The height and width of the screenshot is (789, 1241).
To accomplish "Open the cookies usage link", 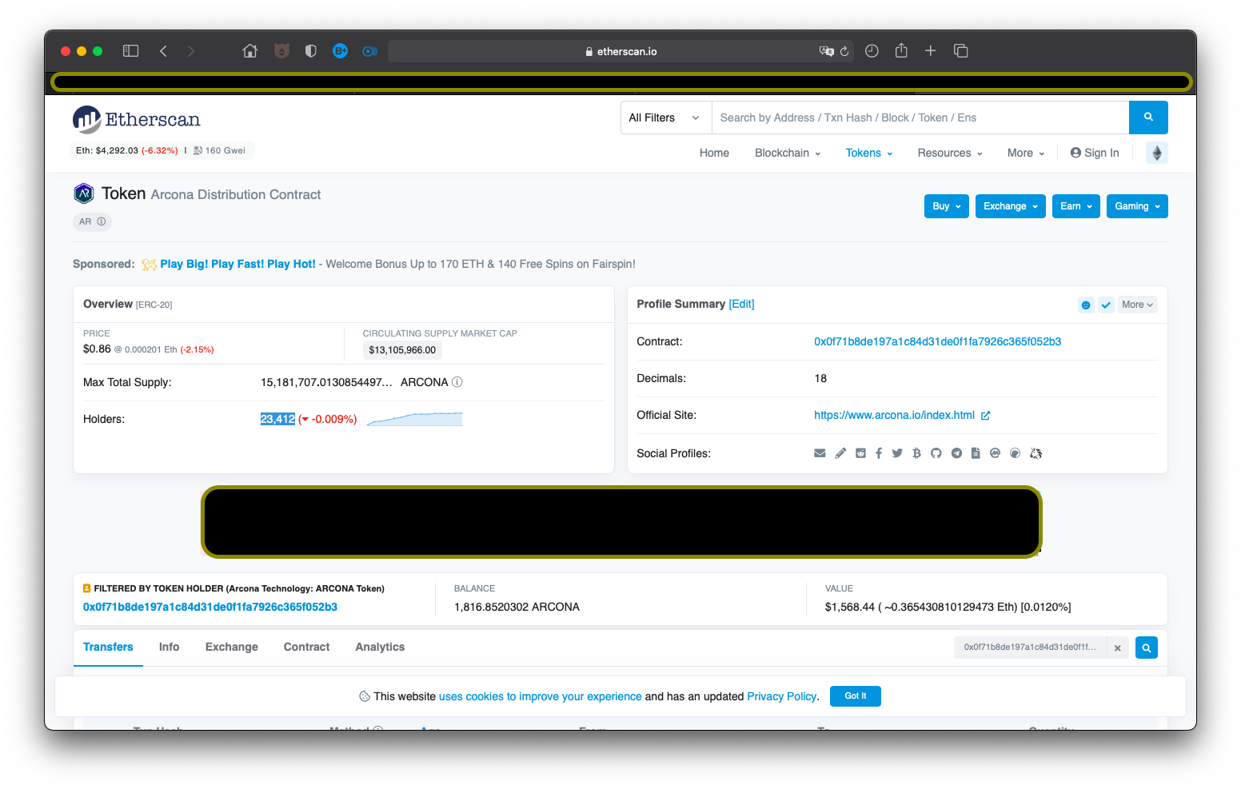I will [541, 696].
